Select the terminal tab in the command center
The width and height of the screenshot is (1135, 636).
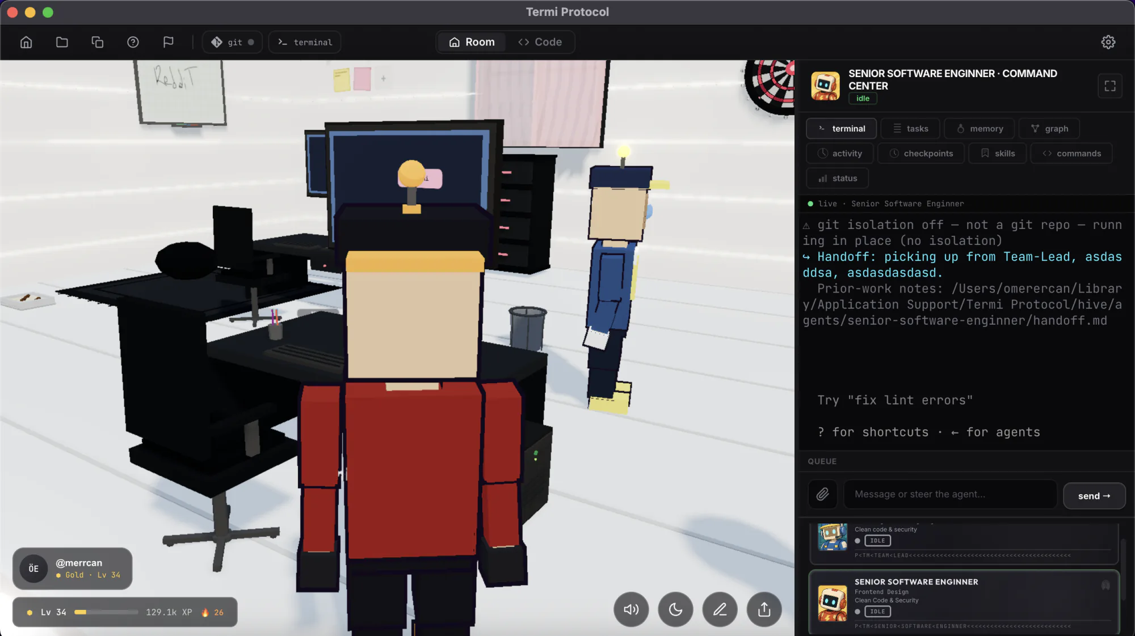click(x=841, y=129)
